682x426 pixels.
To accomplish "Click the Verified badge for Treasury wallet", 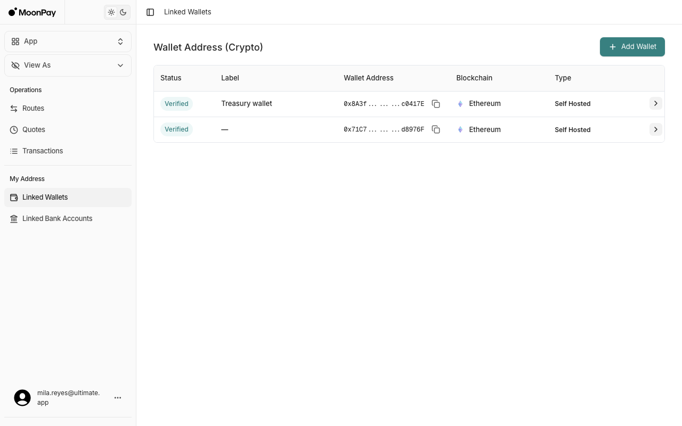I will 176,104.
